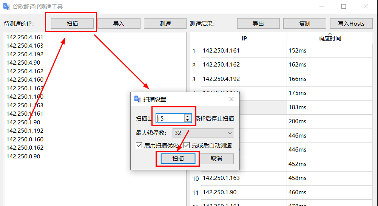Click the app logo icon in the title bar
378x206 pixels.
(6, 6)
